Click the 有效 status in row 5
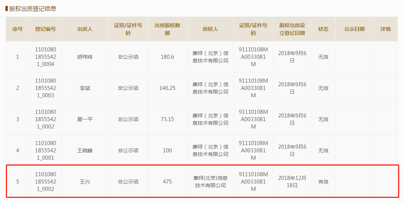This screenshot has height=203, width=404. 323,182
